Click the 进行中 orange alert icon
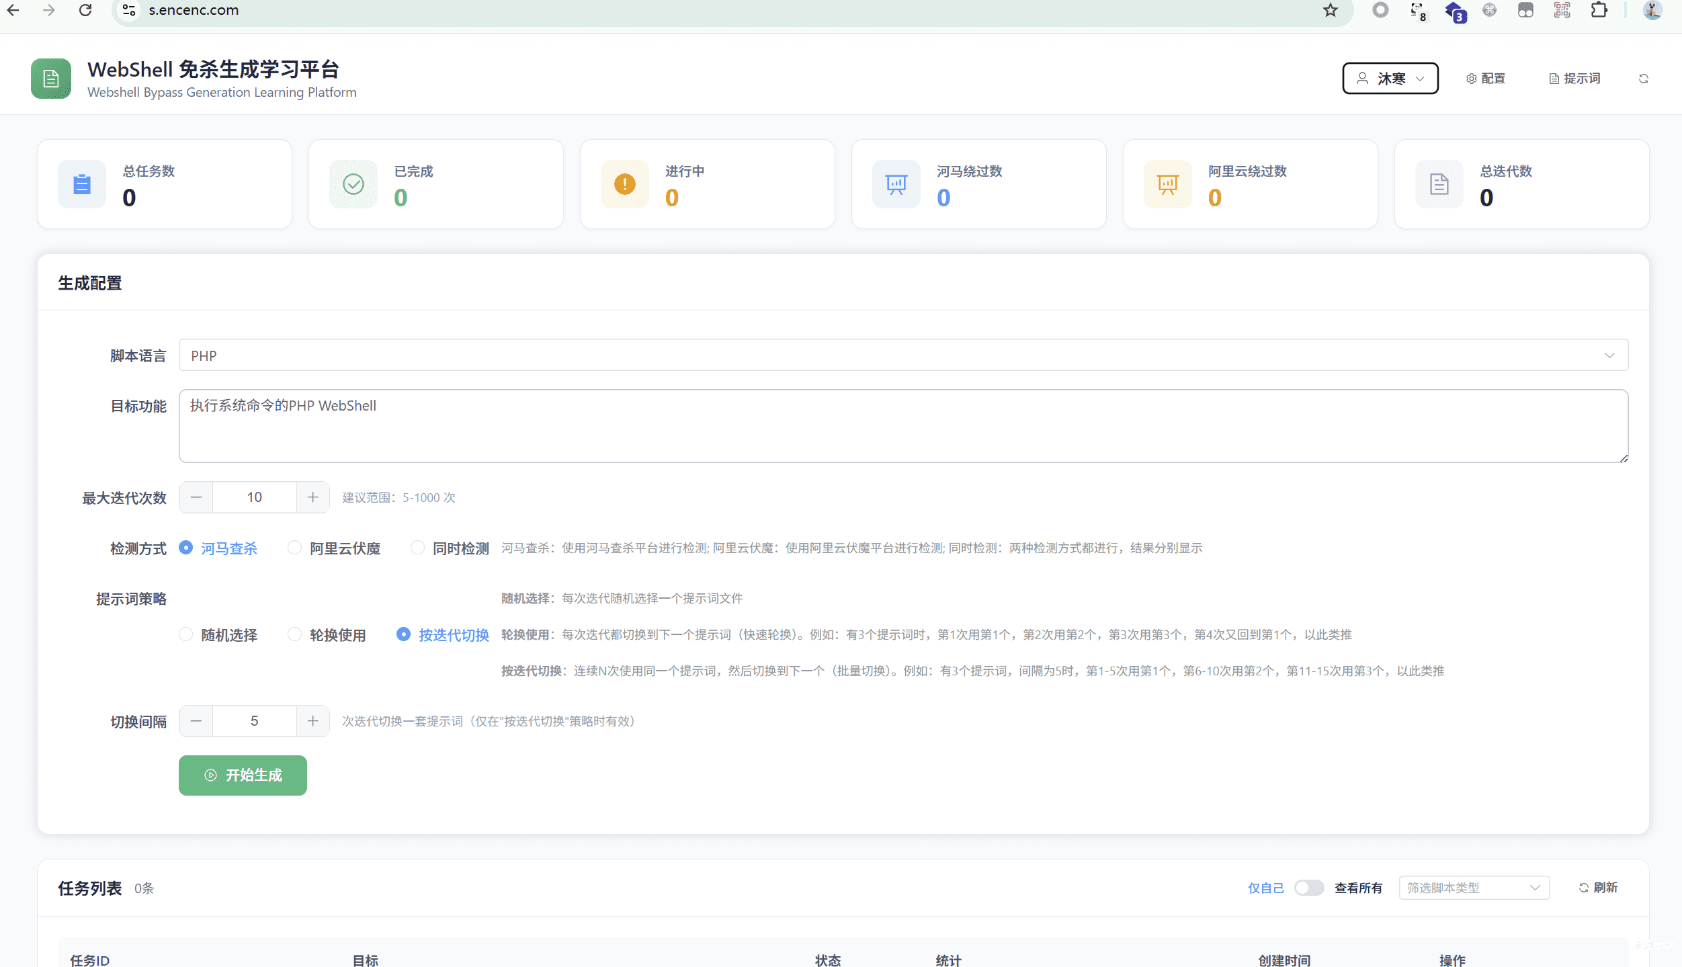Viewport: 1682px width, 967px height. coord(624,183)
